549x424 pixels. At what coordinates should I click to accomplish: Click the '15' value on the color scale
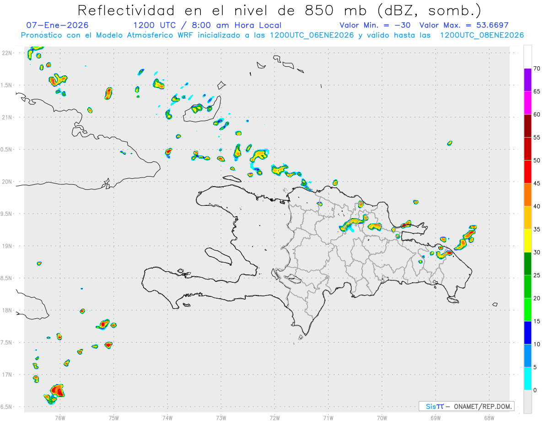tap(537, 321)
